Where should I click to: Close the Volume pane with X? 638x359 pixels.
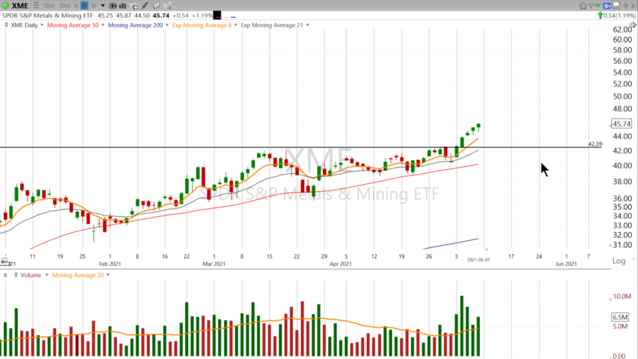(5, 275)
